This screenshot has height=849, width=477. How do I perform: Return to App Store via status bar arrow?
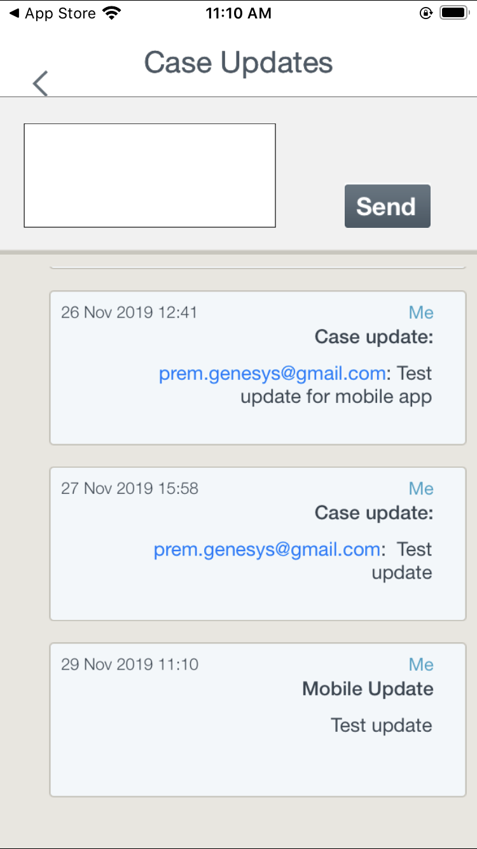14,13
